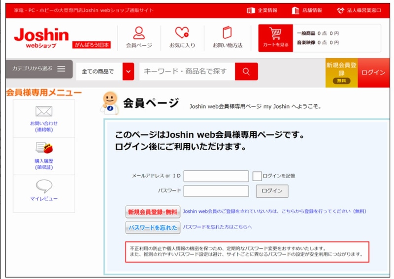Click the マイレビュー sidebar link
This screenshot has height=279, width=394.
(44, 199)
